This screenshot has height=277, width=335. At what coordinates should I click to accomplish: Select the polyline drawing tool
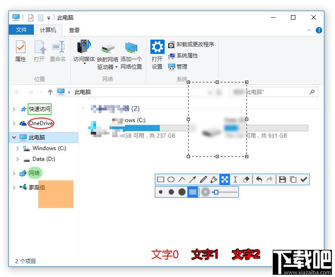[182, 179]
